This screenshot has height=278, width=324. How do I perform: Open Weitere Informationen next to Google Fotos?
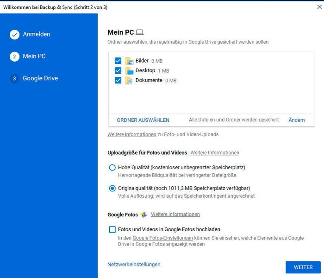(175, 214)
